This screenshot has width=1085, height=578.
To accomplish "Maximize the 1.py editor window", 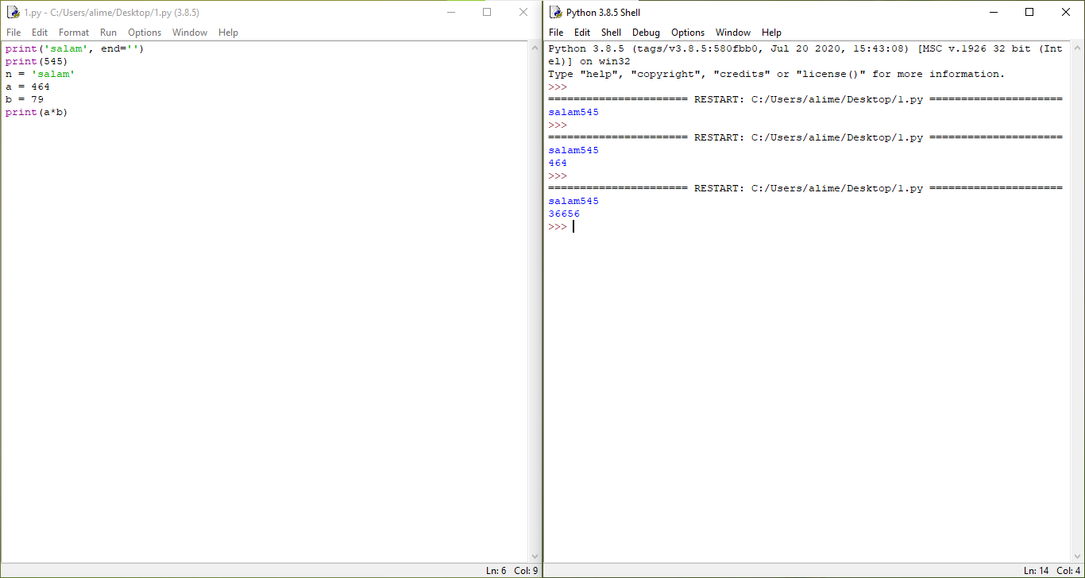I will (487, 12).
